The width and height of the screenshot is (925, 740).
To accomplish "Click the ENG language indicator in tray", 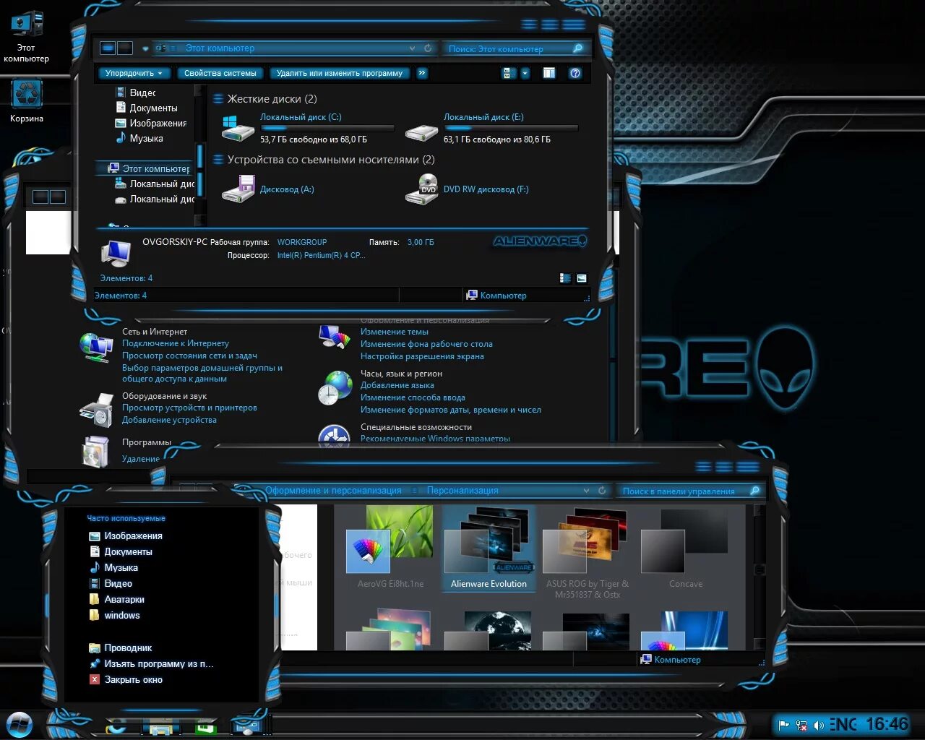I will (843, 724).
